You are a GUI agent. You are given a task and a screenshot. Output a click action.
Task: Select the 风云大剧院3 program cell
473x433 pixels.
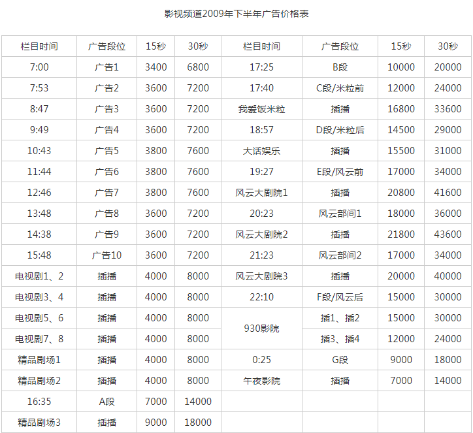coord(261,276)
